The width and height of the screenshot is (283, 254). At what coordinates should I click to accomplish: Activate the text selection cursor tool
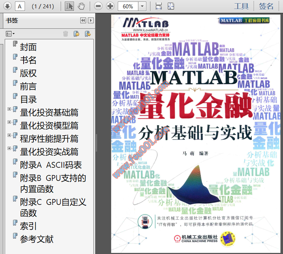[x=69, y=6]
